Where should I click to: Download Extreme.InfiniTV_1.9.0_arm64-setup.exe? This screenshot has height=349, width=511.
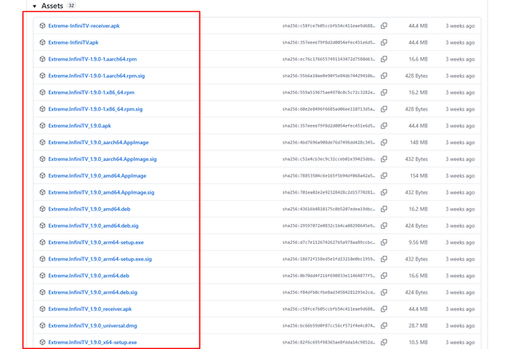tap(96, 242)
